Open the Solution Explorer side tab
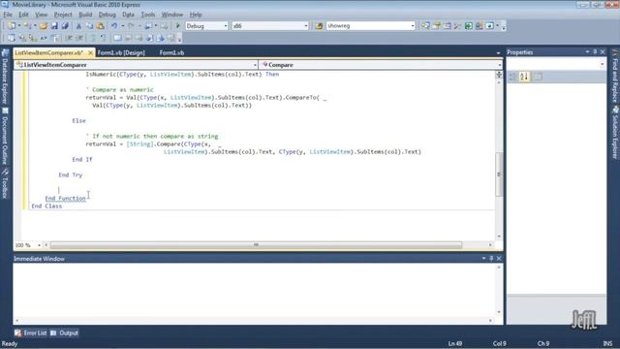The height and width of the screenshot is (349, 620). [615, 134]
